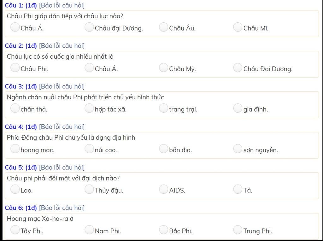Pick 'núi cao.' radio in Câu 4
The width and height of the screenshot is (323, 241).
(89, 149)
